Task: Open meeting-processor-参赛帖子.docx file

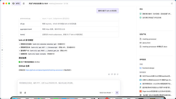Action: coord(155,47)
